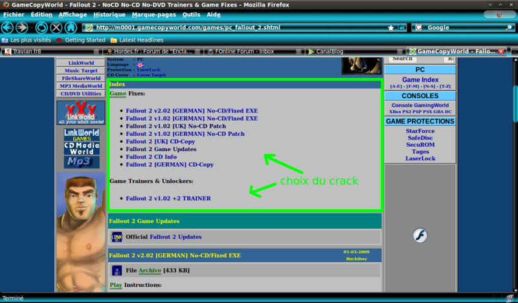Click the FileShareWorld sidebar button
The width and height of the screenshot is (518, 303).
(81, 78)
